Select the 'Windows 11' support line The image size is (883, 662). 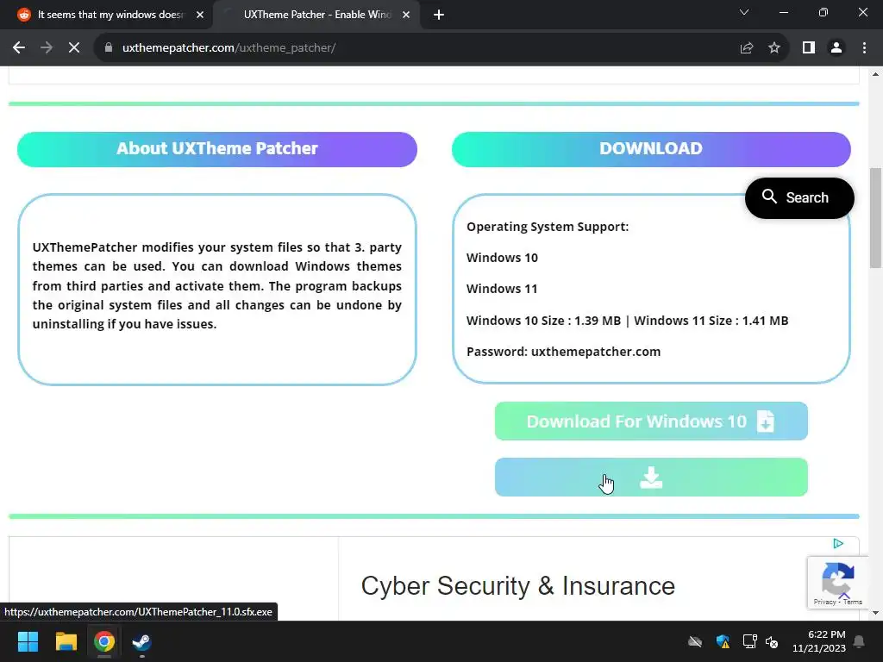(502, 289)
